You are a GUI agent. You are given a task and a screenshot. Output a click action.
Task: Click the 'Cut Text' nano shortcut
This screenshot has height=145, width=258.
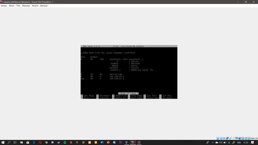coord(152,96)
